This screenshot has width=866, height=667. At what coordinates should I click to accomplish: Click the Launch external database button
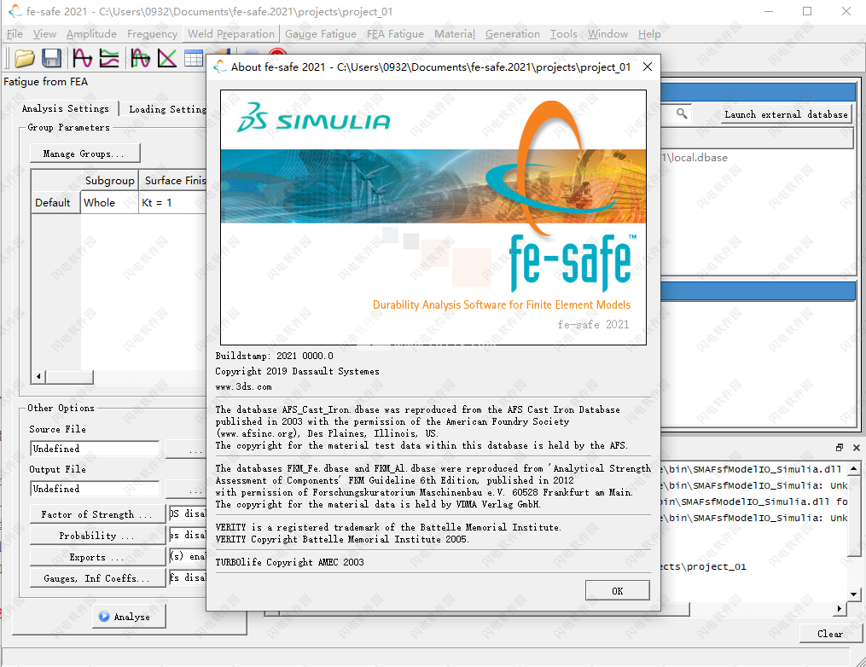[x=786, y=114]
